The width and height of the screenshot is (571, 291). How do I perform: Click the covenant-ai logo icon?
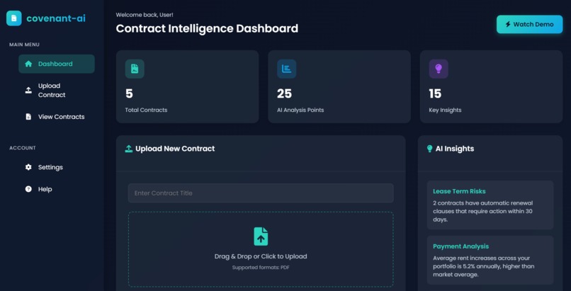[14, 18]
